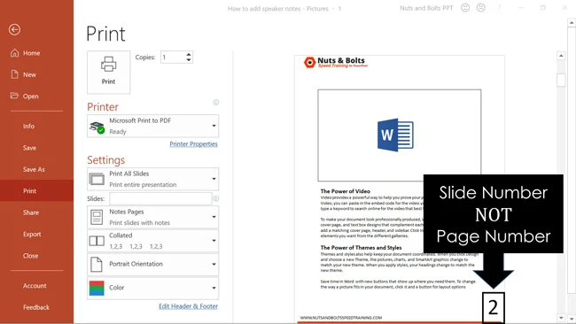
Task: Click the Home house icon in sidebar
Action: point(15,53)
